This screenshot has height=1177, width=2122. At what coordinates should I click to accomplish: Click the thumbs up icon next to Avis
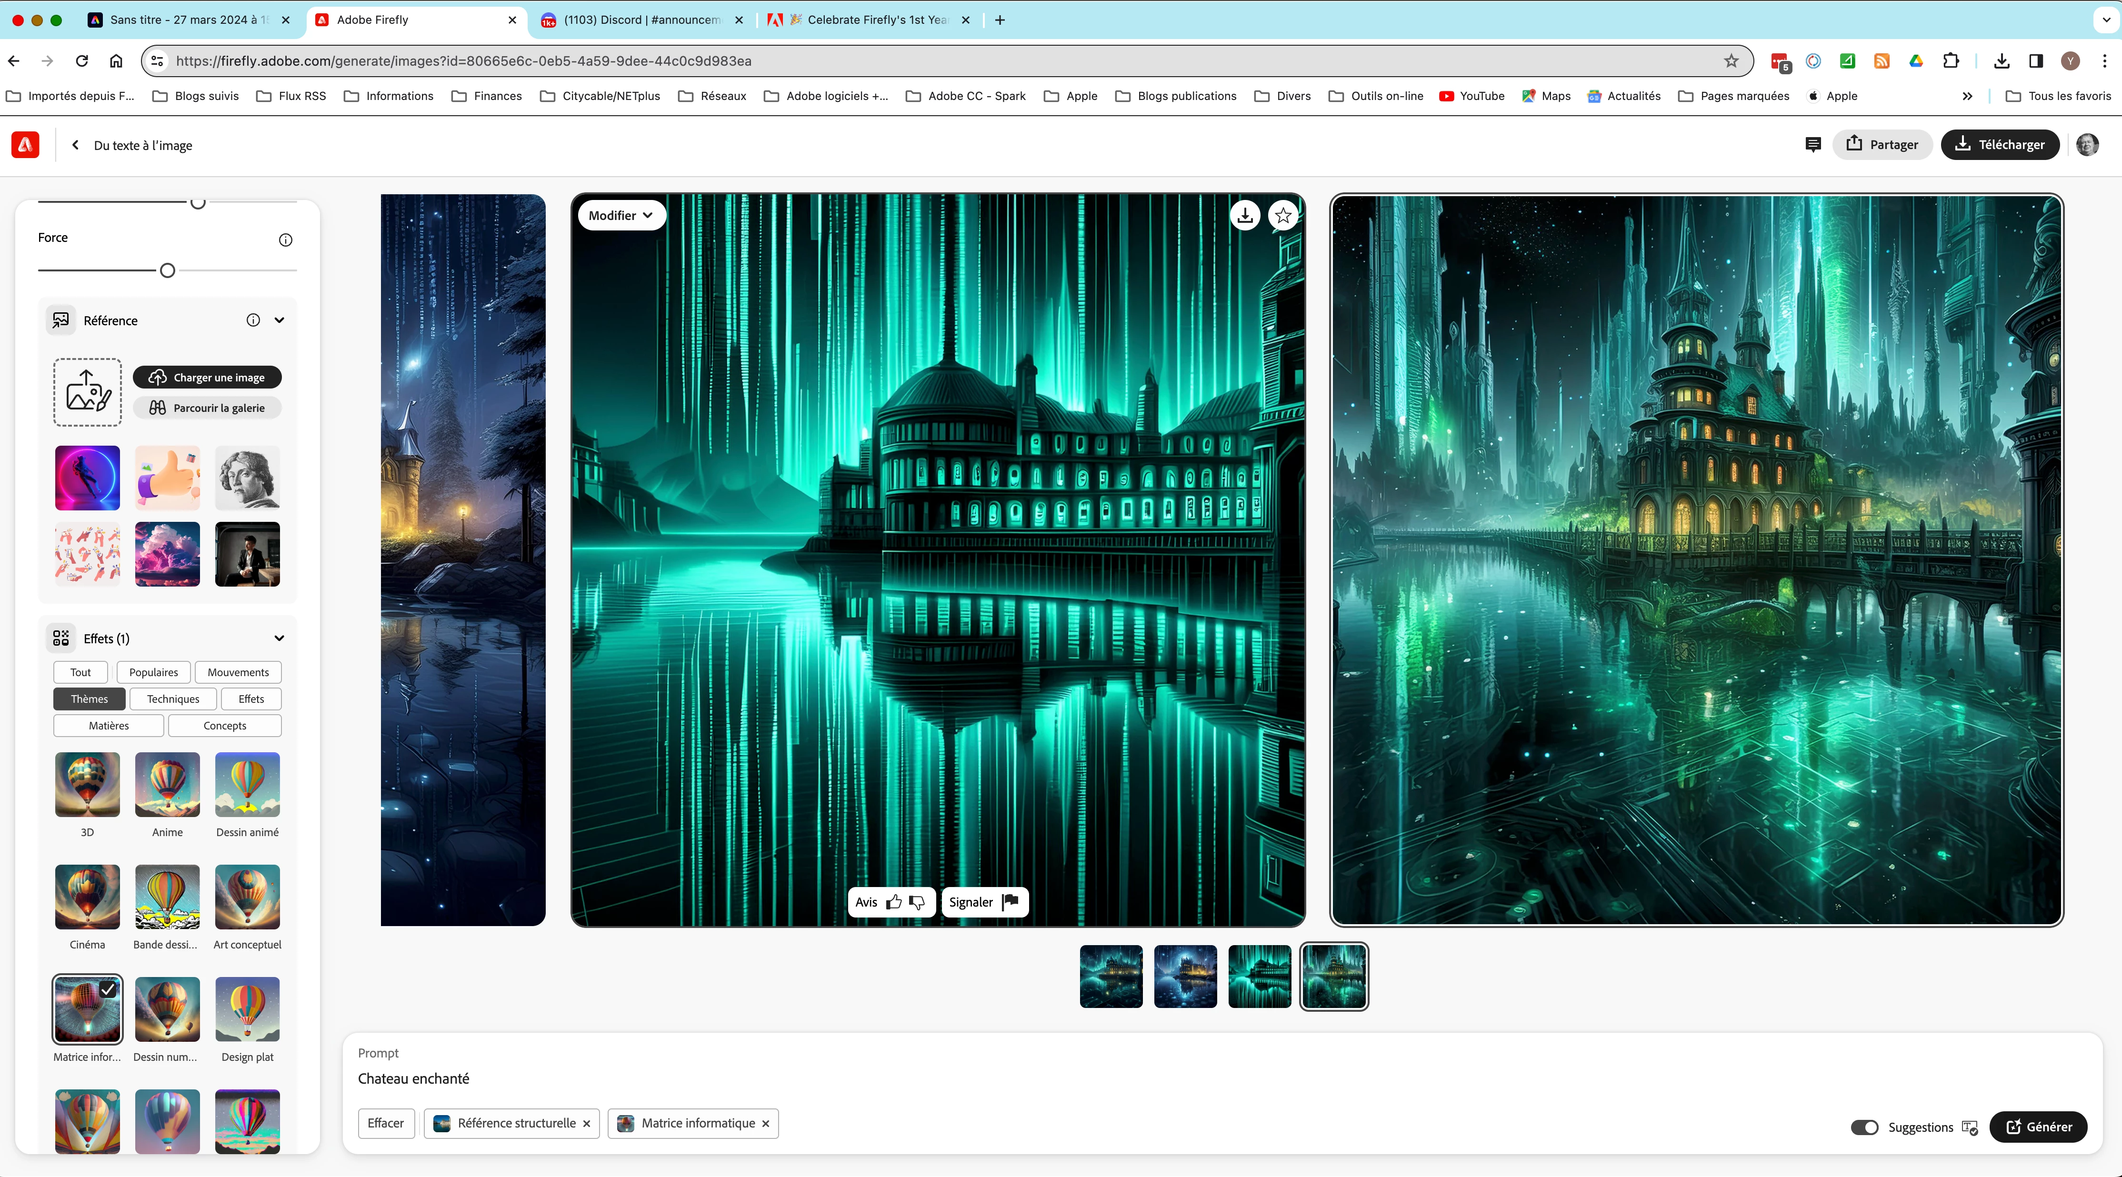(894, 902)
